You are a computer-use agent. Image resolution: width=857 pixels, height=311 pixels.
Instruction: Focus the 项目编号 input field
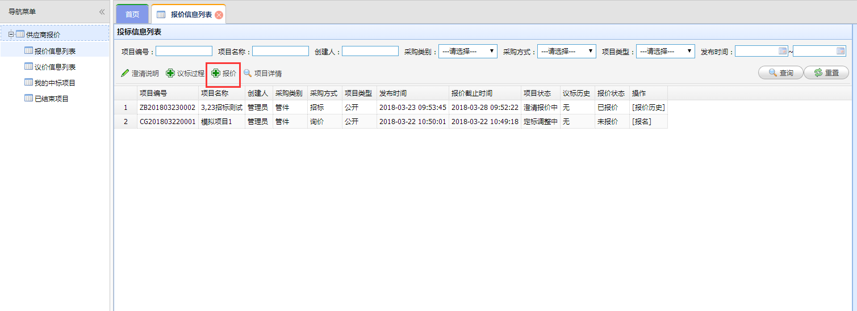(184, 52)
